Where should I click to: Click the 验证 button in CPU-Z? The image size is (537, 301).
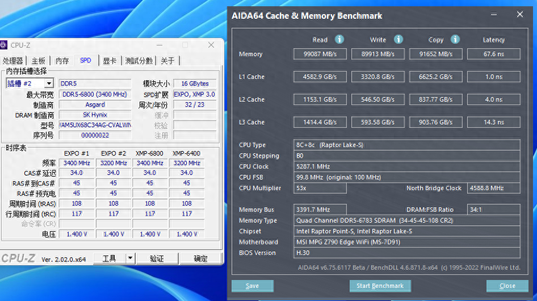[157, 258]
